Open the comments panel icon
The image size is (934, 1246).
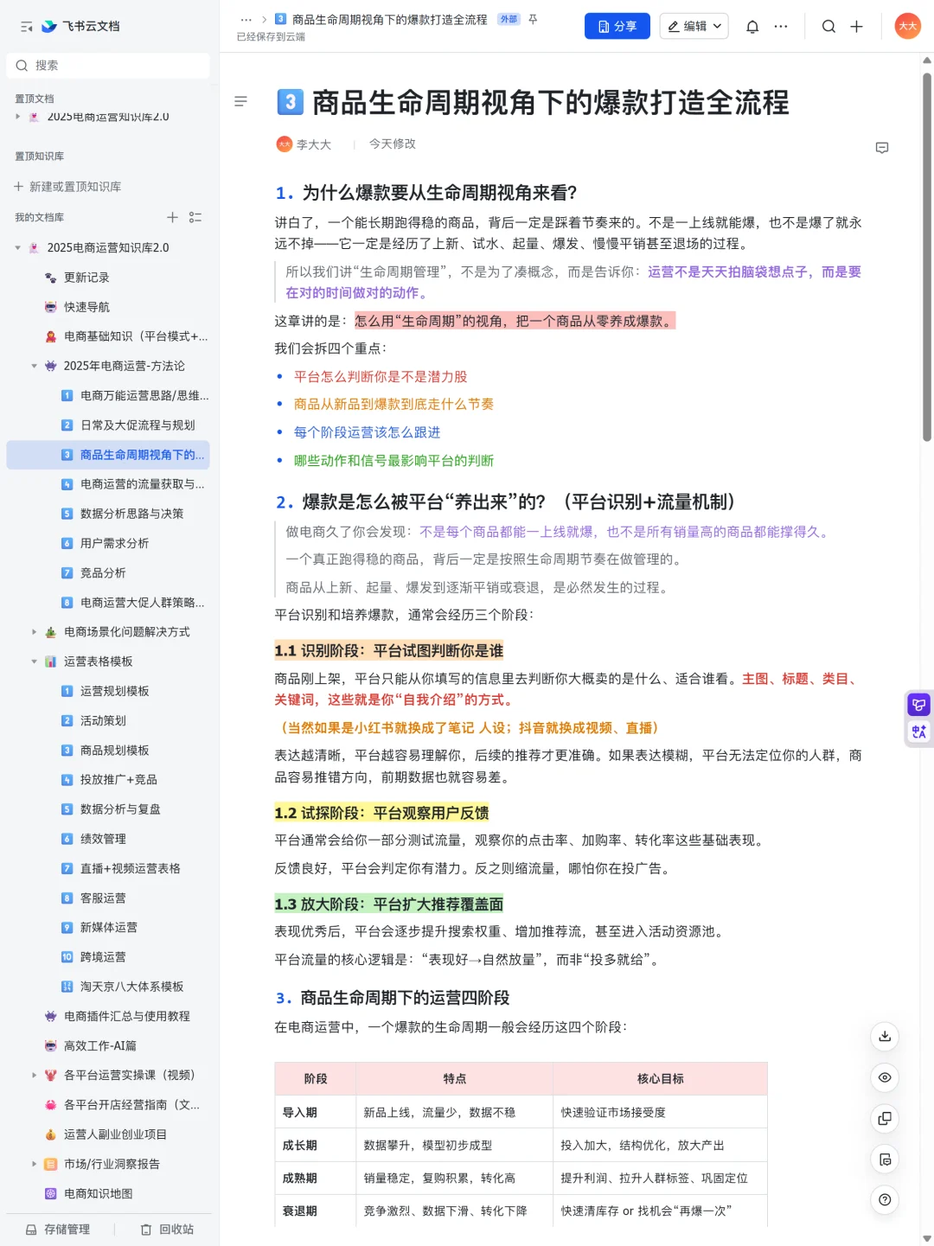pos(882,148)
